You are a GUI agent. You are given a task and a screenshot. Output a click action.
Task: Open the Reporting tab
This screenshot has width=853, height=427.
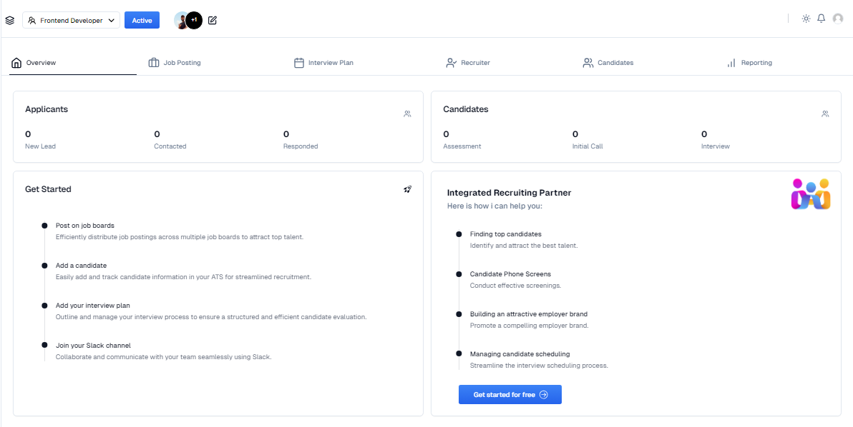click(x=749, y=63)
